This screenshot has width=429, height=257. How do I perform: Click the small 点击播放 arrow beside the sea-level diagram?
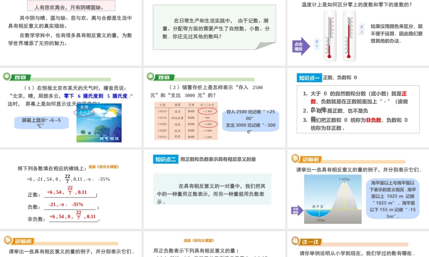(297, 211)
